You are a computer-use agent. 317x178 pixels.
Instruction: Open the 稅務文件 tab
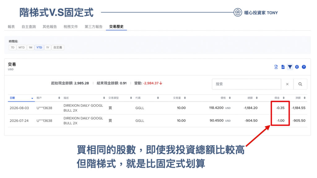pos(71,27)
